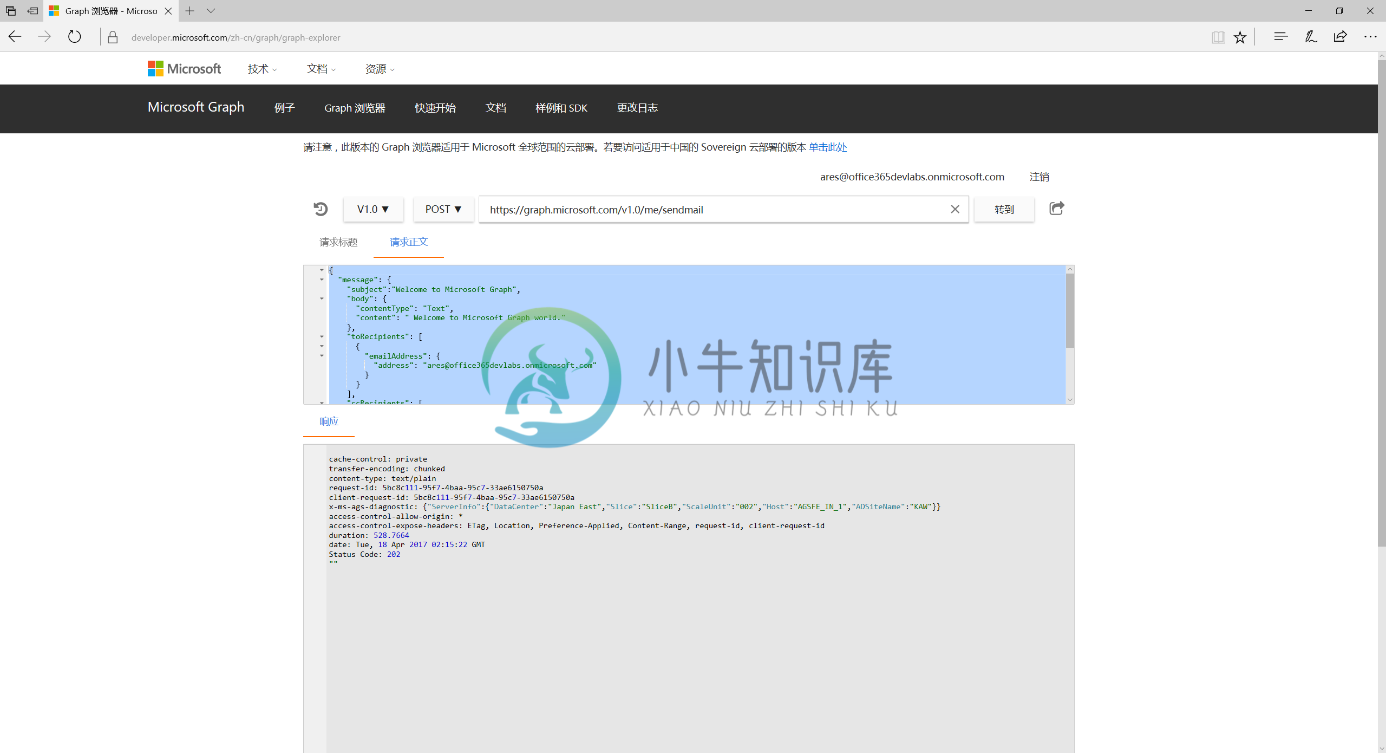The image size is (1386, 753).
Task: Click request body scroll up arrow
Action: coord(1070,269)
